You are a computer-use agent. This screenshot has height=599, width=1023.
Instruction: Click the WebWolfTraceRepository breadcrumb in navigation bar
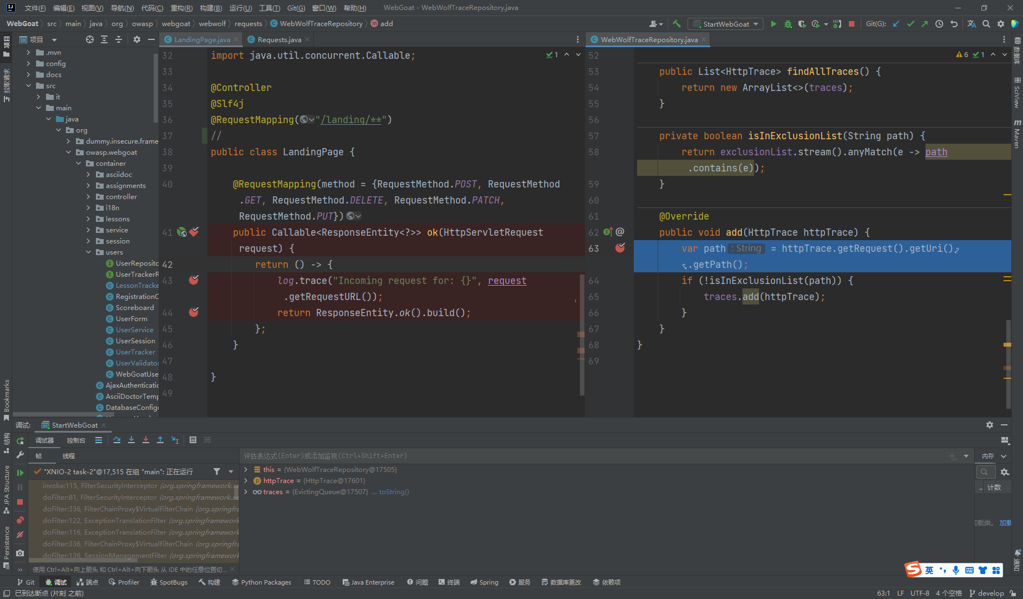click(x=316, y=24)
